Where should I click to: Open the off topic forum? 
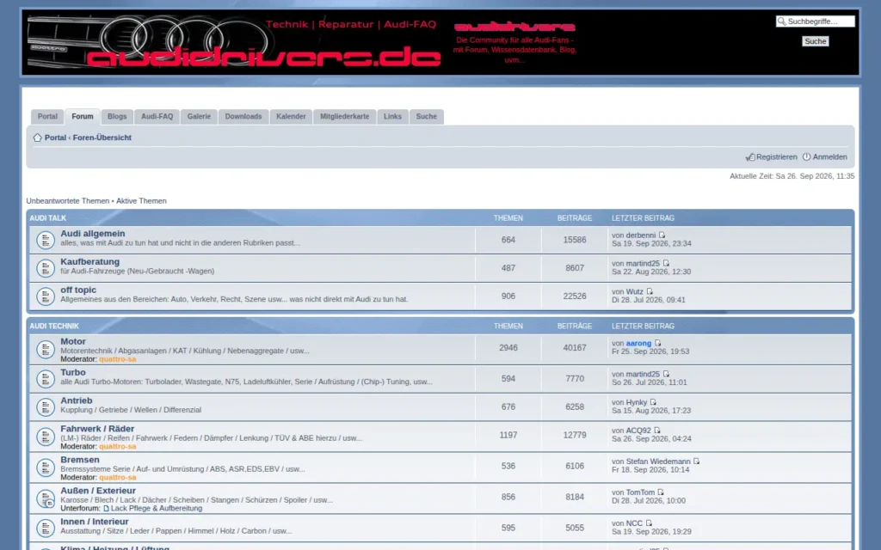(78, 290)
